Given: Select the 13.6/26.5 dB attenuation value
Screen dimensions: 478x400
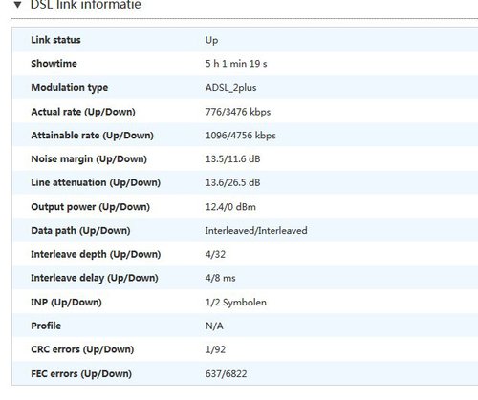Looking at the screenshot, I should [232, 182].
